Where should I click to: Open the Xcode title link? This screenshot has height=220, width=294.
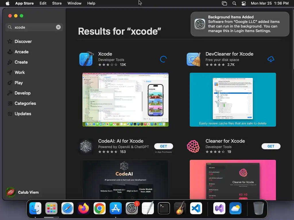point(105,54)
